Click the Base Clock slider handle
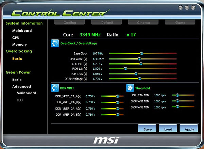The width and height of the screenshot is (204, 149). click(x=142, y=53)
